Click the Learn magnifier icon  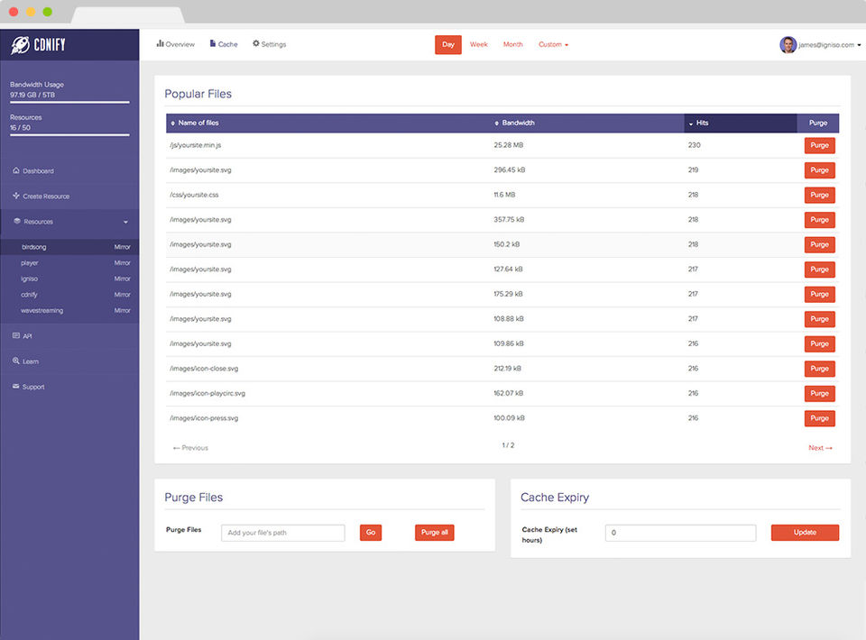tap(16, 361)
